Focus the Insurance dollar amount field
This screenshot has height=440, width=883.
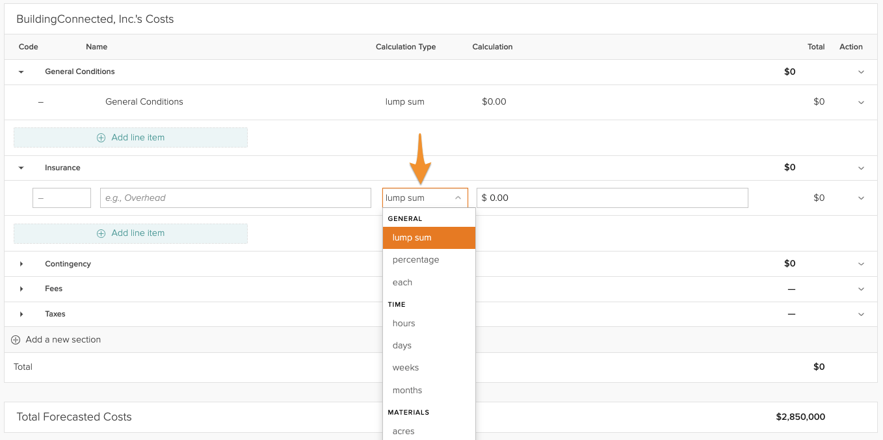612,198
